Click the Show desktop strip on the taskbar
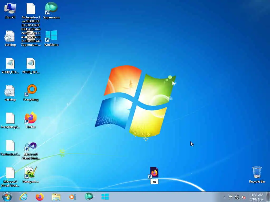Viewport: 270px width, 202px height. (268, 197)
